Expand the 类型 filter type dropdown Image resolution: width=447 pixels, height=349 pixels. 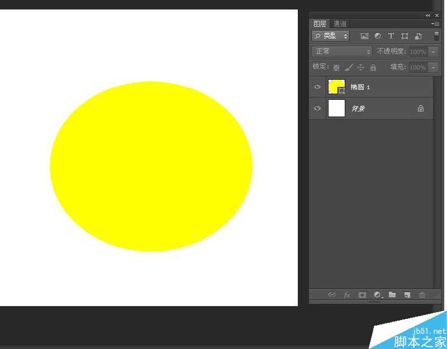tap(331, 36)
